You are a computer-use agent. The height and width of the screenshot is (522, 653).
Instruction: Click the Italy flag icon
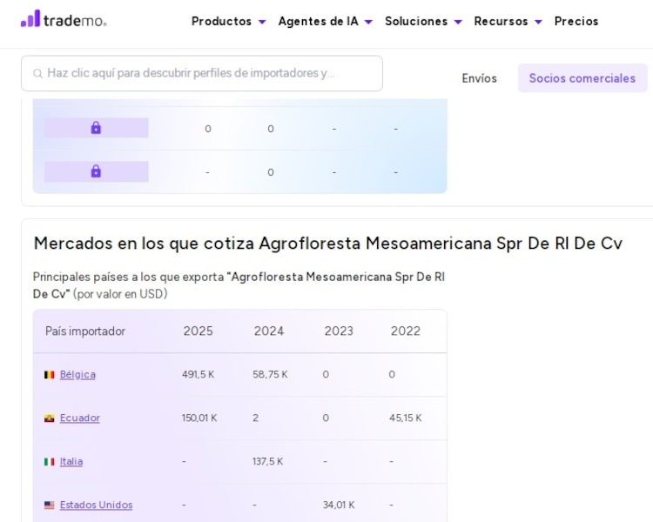(49, 462)
